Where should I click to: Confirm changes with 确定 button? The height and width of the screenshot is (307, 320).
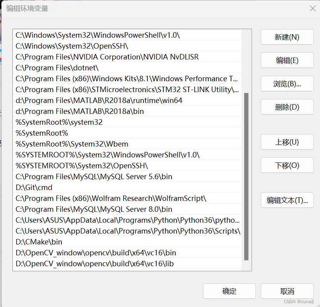(229, 291)
